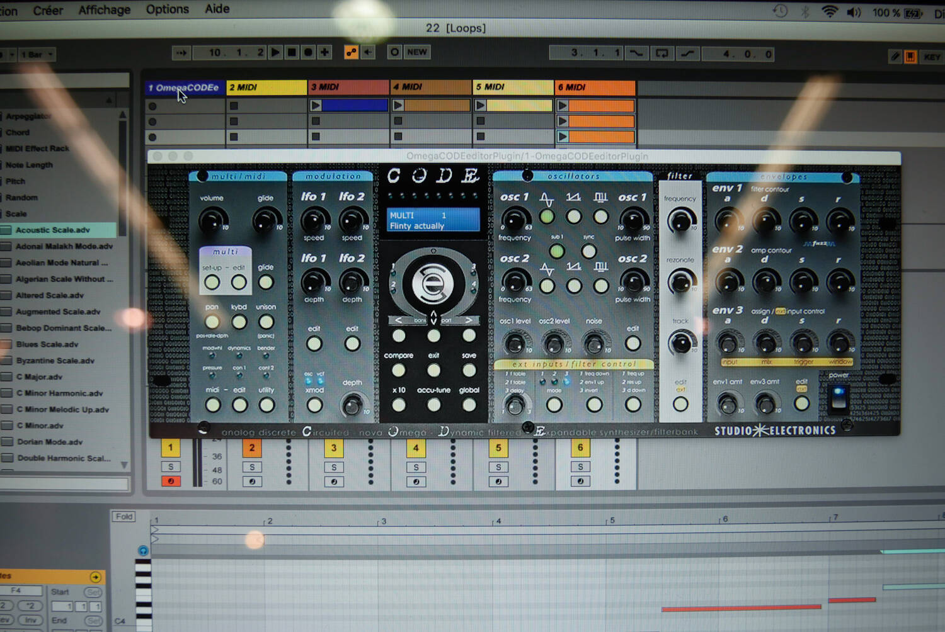Click the volume speaker icon in menu bar
The image size is (945, 632).
(x=854, y=13)
